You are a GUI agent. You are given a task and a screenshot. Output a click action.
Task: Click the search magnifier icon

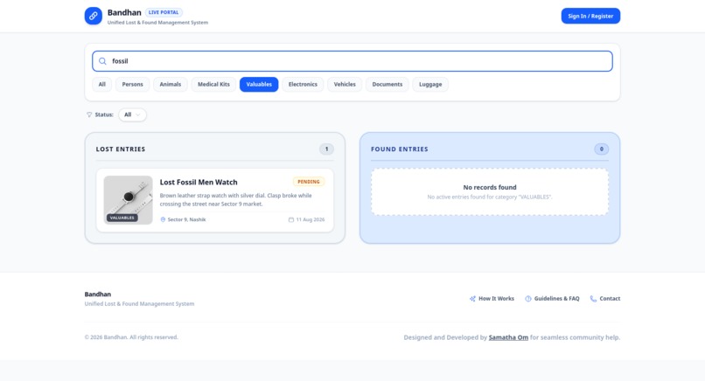[x=102, y=61]
